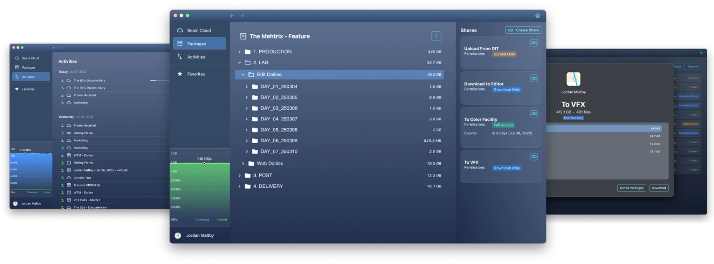Open Favorites in the main sidebar
Screen dimensions: 714x264
point(196,74)
